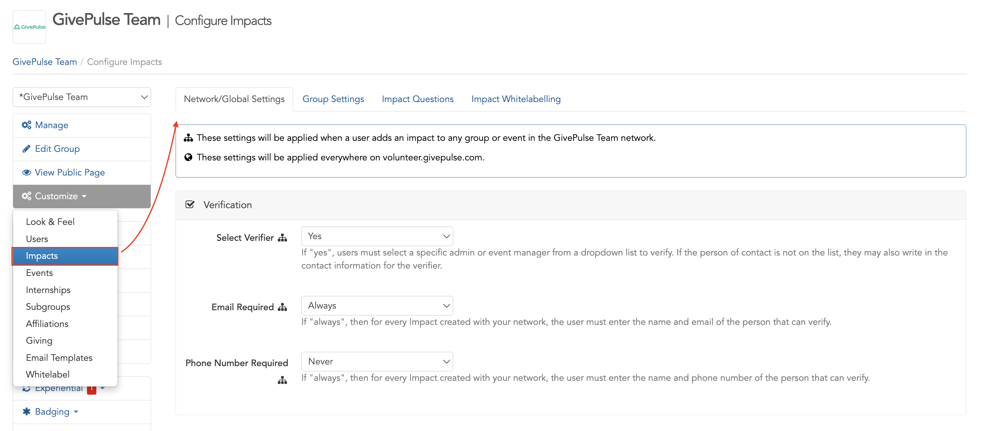
Task: Open the Manage sidebar link
Action: (x=51, y=125)
